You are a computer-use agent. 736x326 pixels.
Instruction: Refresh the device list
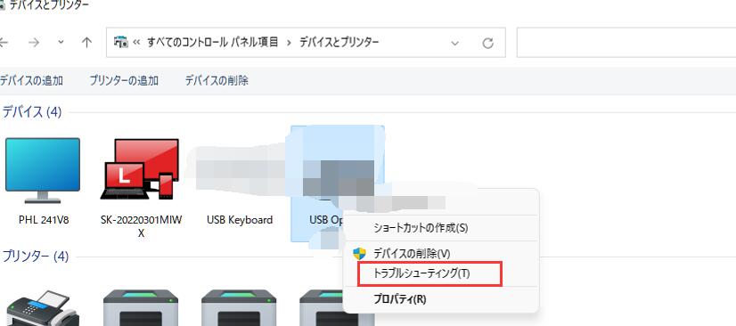(487, 43)
